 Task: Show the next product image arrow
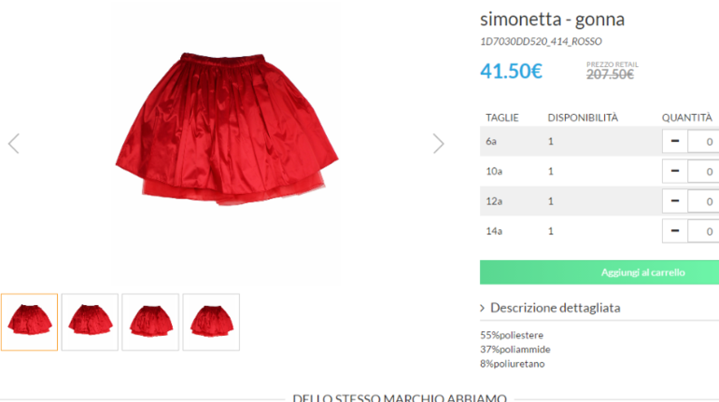(x=438, y=144)
